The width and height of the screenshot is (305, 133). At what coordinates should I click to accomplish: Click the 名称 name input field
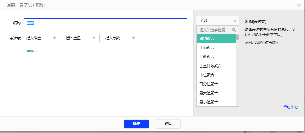click(x=105, y=23)
